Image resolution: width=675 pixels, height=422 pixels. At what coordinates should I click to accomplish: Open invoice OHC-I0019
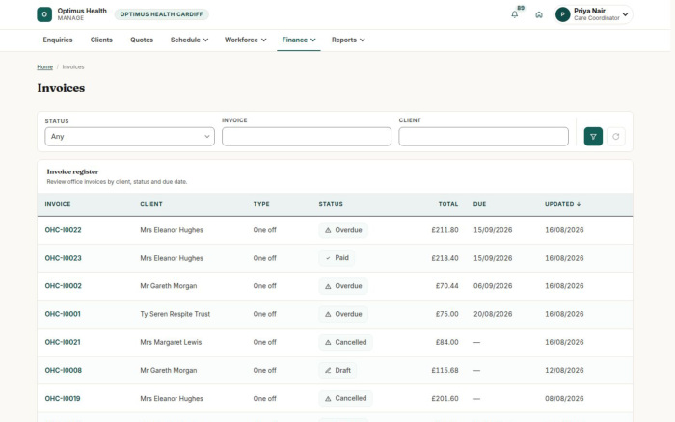[63, 398]
